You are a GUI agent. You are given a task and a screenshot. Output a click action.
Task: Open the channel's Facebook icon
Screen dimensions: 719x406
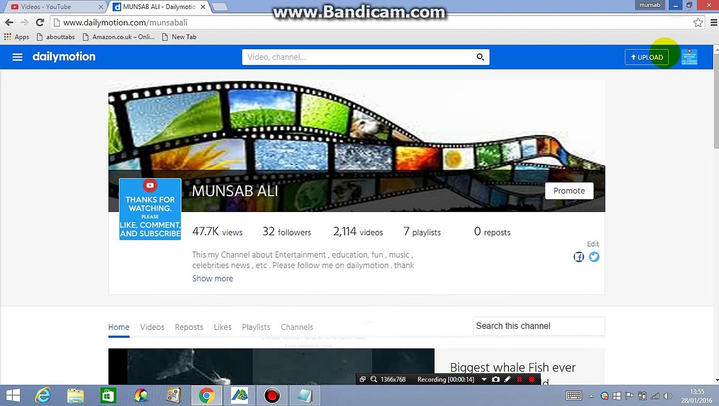[x=578, y=257]
